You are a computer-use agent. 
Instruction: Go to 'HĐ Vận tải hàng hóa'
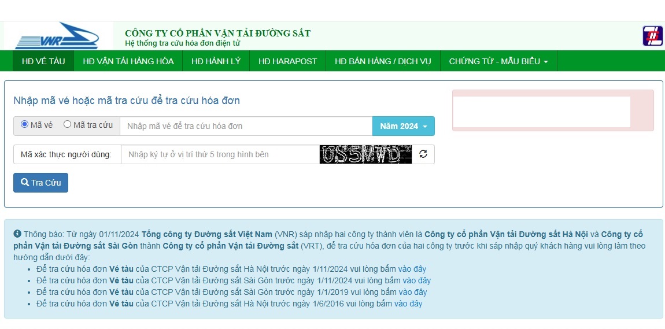click(128, 61)
